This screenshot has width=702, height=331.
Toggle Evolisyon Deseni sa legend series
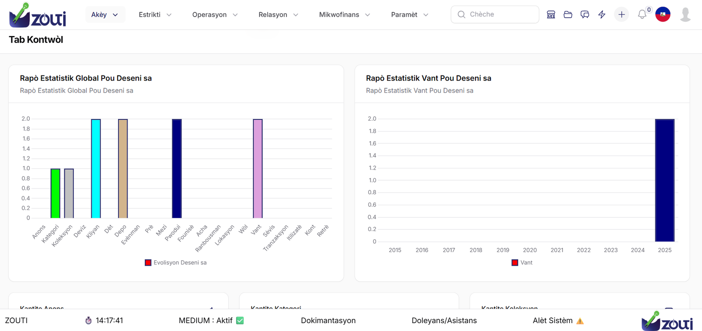pos(175,263)
